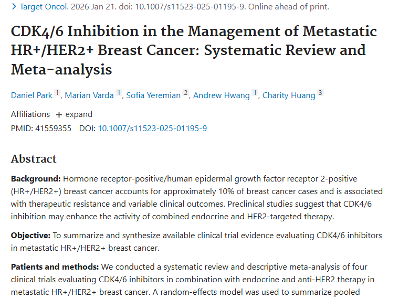
Task: Click affiliation superscript 1 after Daniel Park
Action: point(58,93)
